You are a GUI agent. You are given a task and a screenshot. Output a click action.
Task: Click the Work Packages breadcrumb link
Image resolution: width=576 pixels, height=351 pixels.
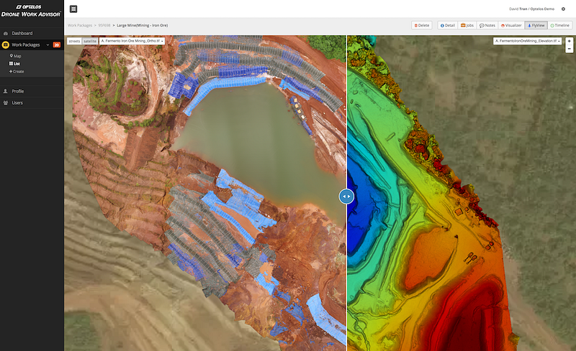80,25
